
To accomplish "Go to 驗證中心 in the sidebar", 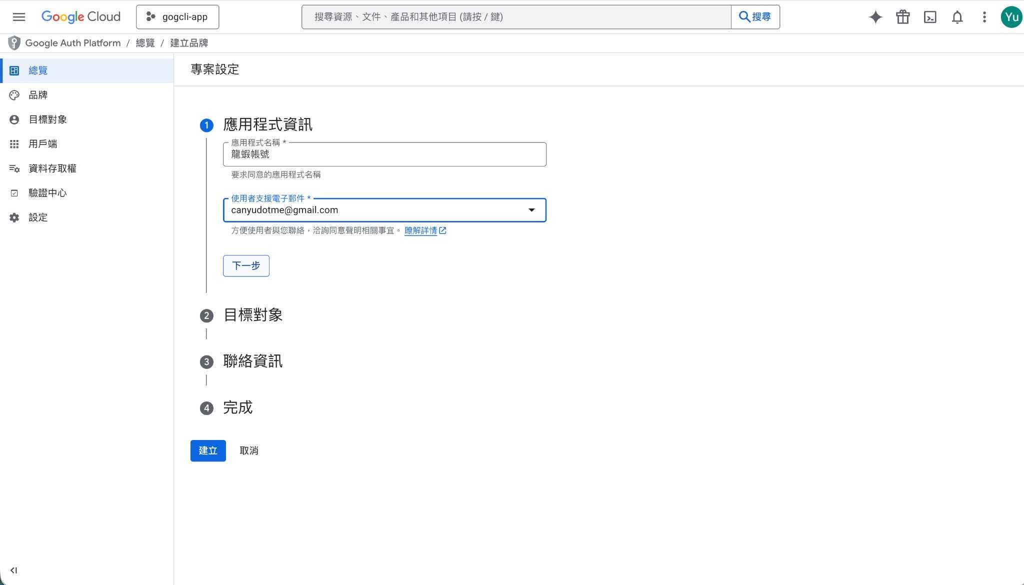I will pyautogui.click(x=47, y=193).
